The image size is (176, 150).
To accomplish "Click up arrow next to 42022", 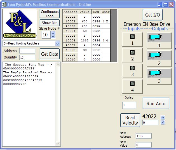I will [163, 118].
